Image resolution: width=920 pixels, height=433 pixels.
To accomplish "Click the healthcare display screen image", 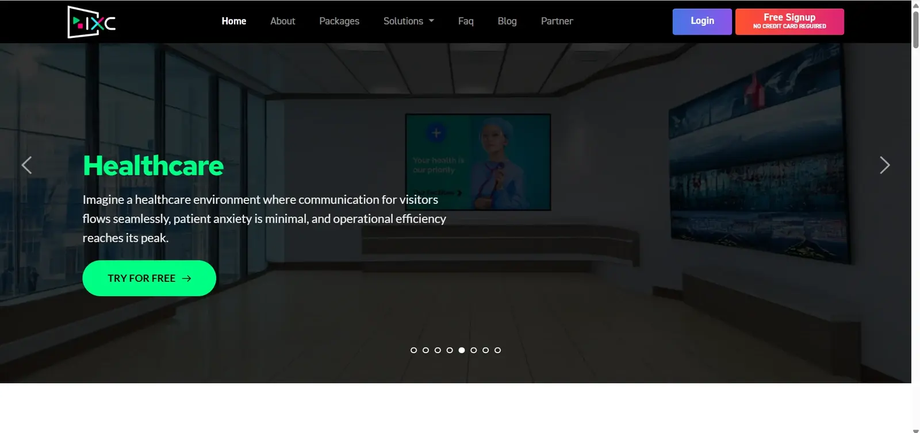I will click(478, 162).
